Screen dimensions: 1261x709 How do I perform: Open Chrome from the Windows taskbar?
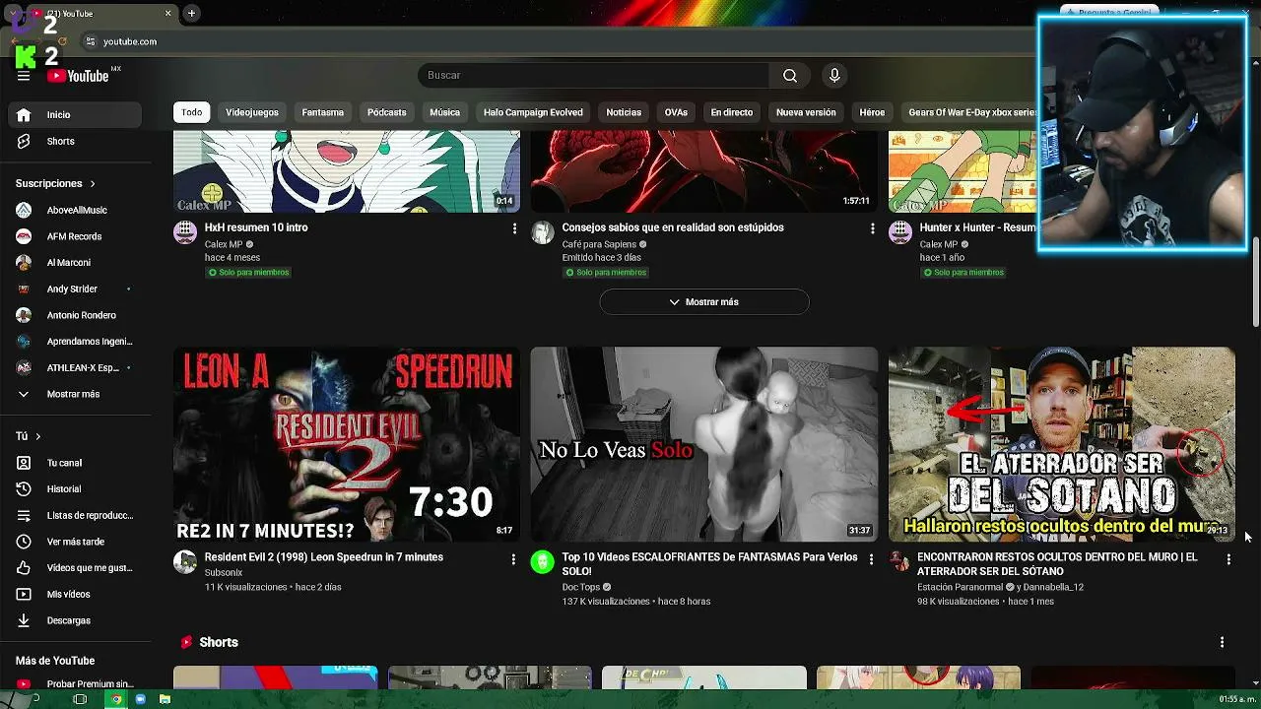pos(116,699)
